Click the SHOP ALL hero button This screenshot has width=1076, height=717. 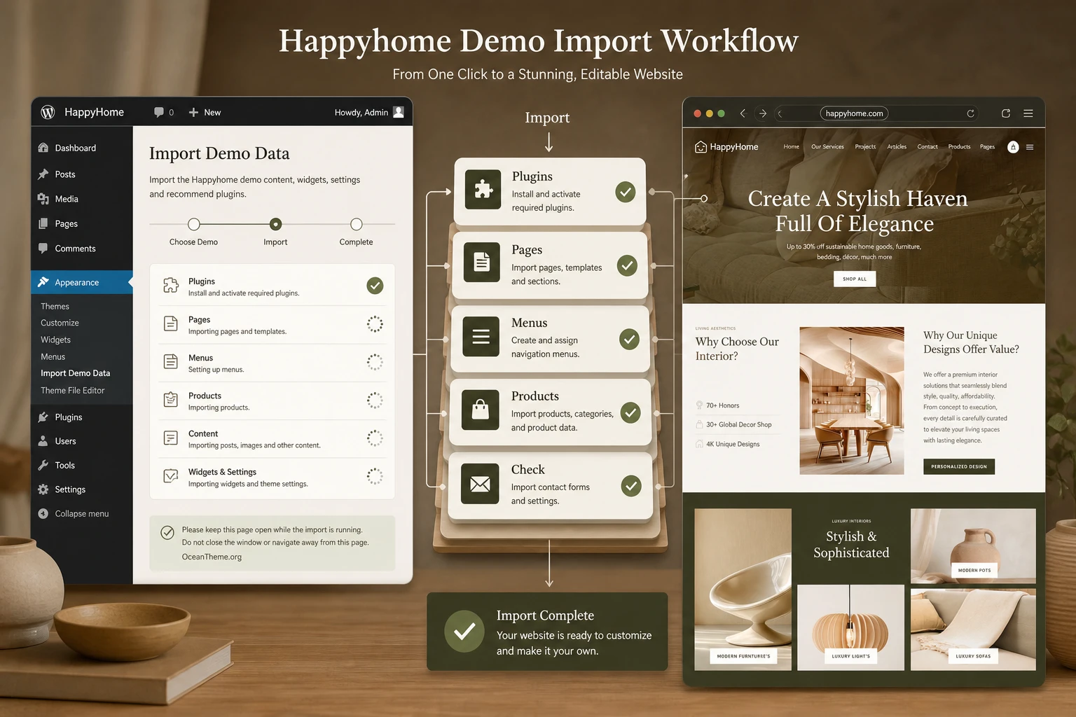click(x=855, y=279)
